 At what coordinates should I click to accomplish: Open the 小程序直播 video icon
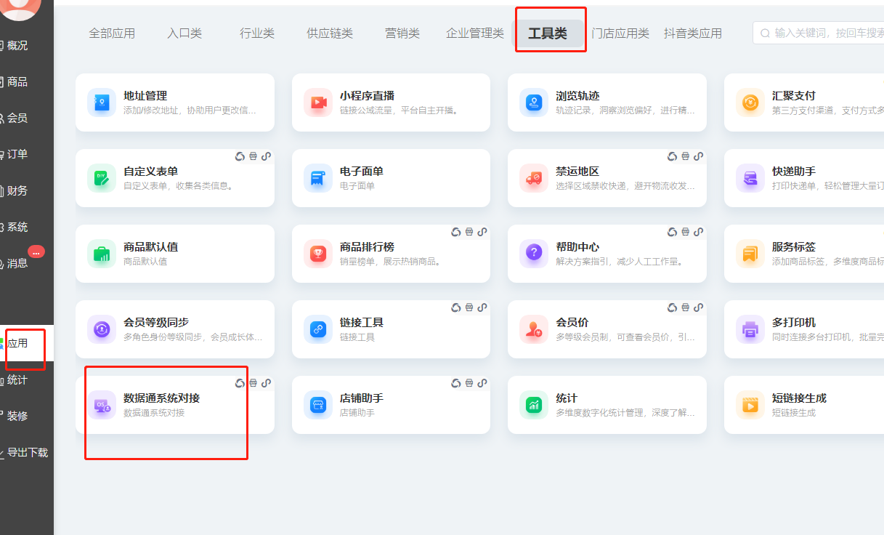click(317, 102)
